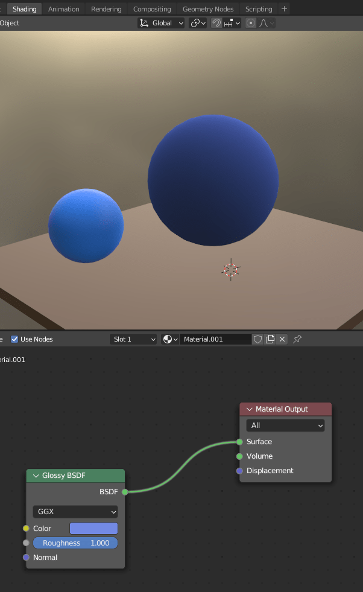Collapse the Glossy BSDF node
This screenshot has height=592, width=363.
click(36, 476)
